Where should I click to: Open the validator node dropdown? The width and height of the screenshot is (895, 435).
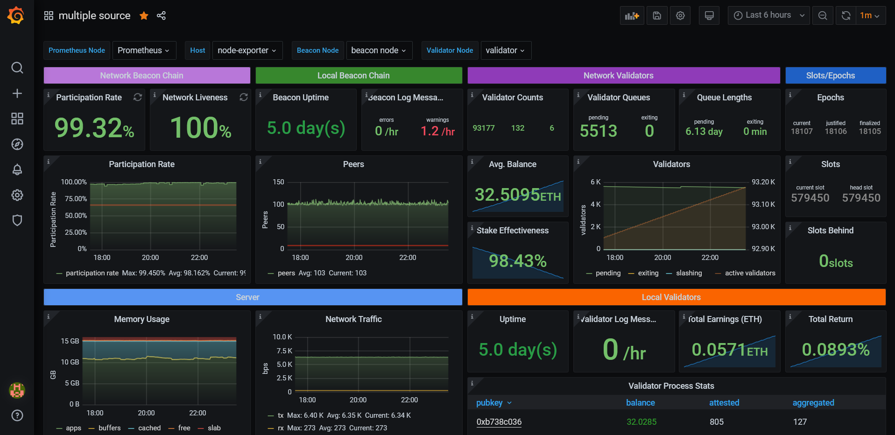click(506, 50)
